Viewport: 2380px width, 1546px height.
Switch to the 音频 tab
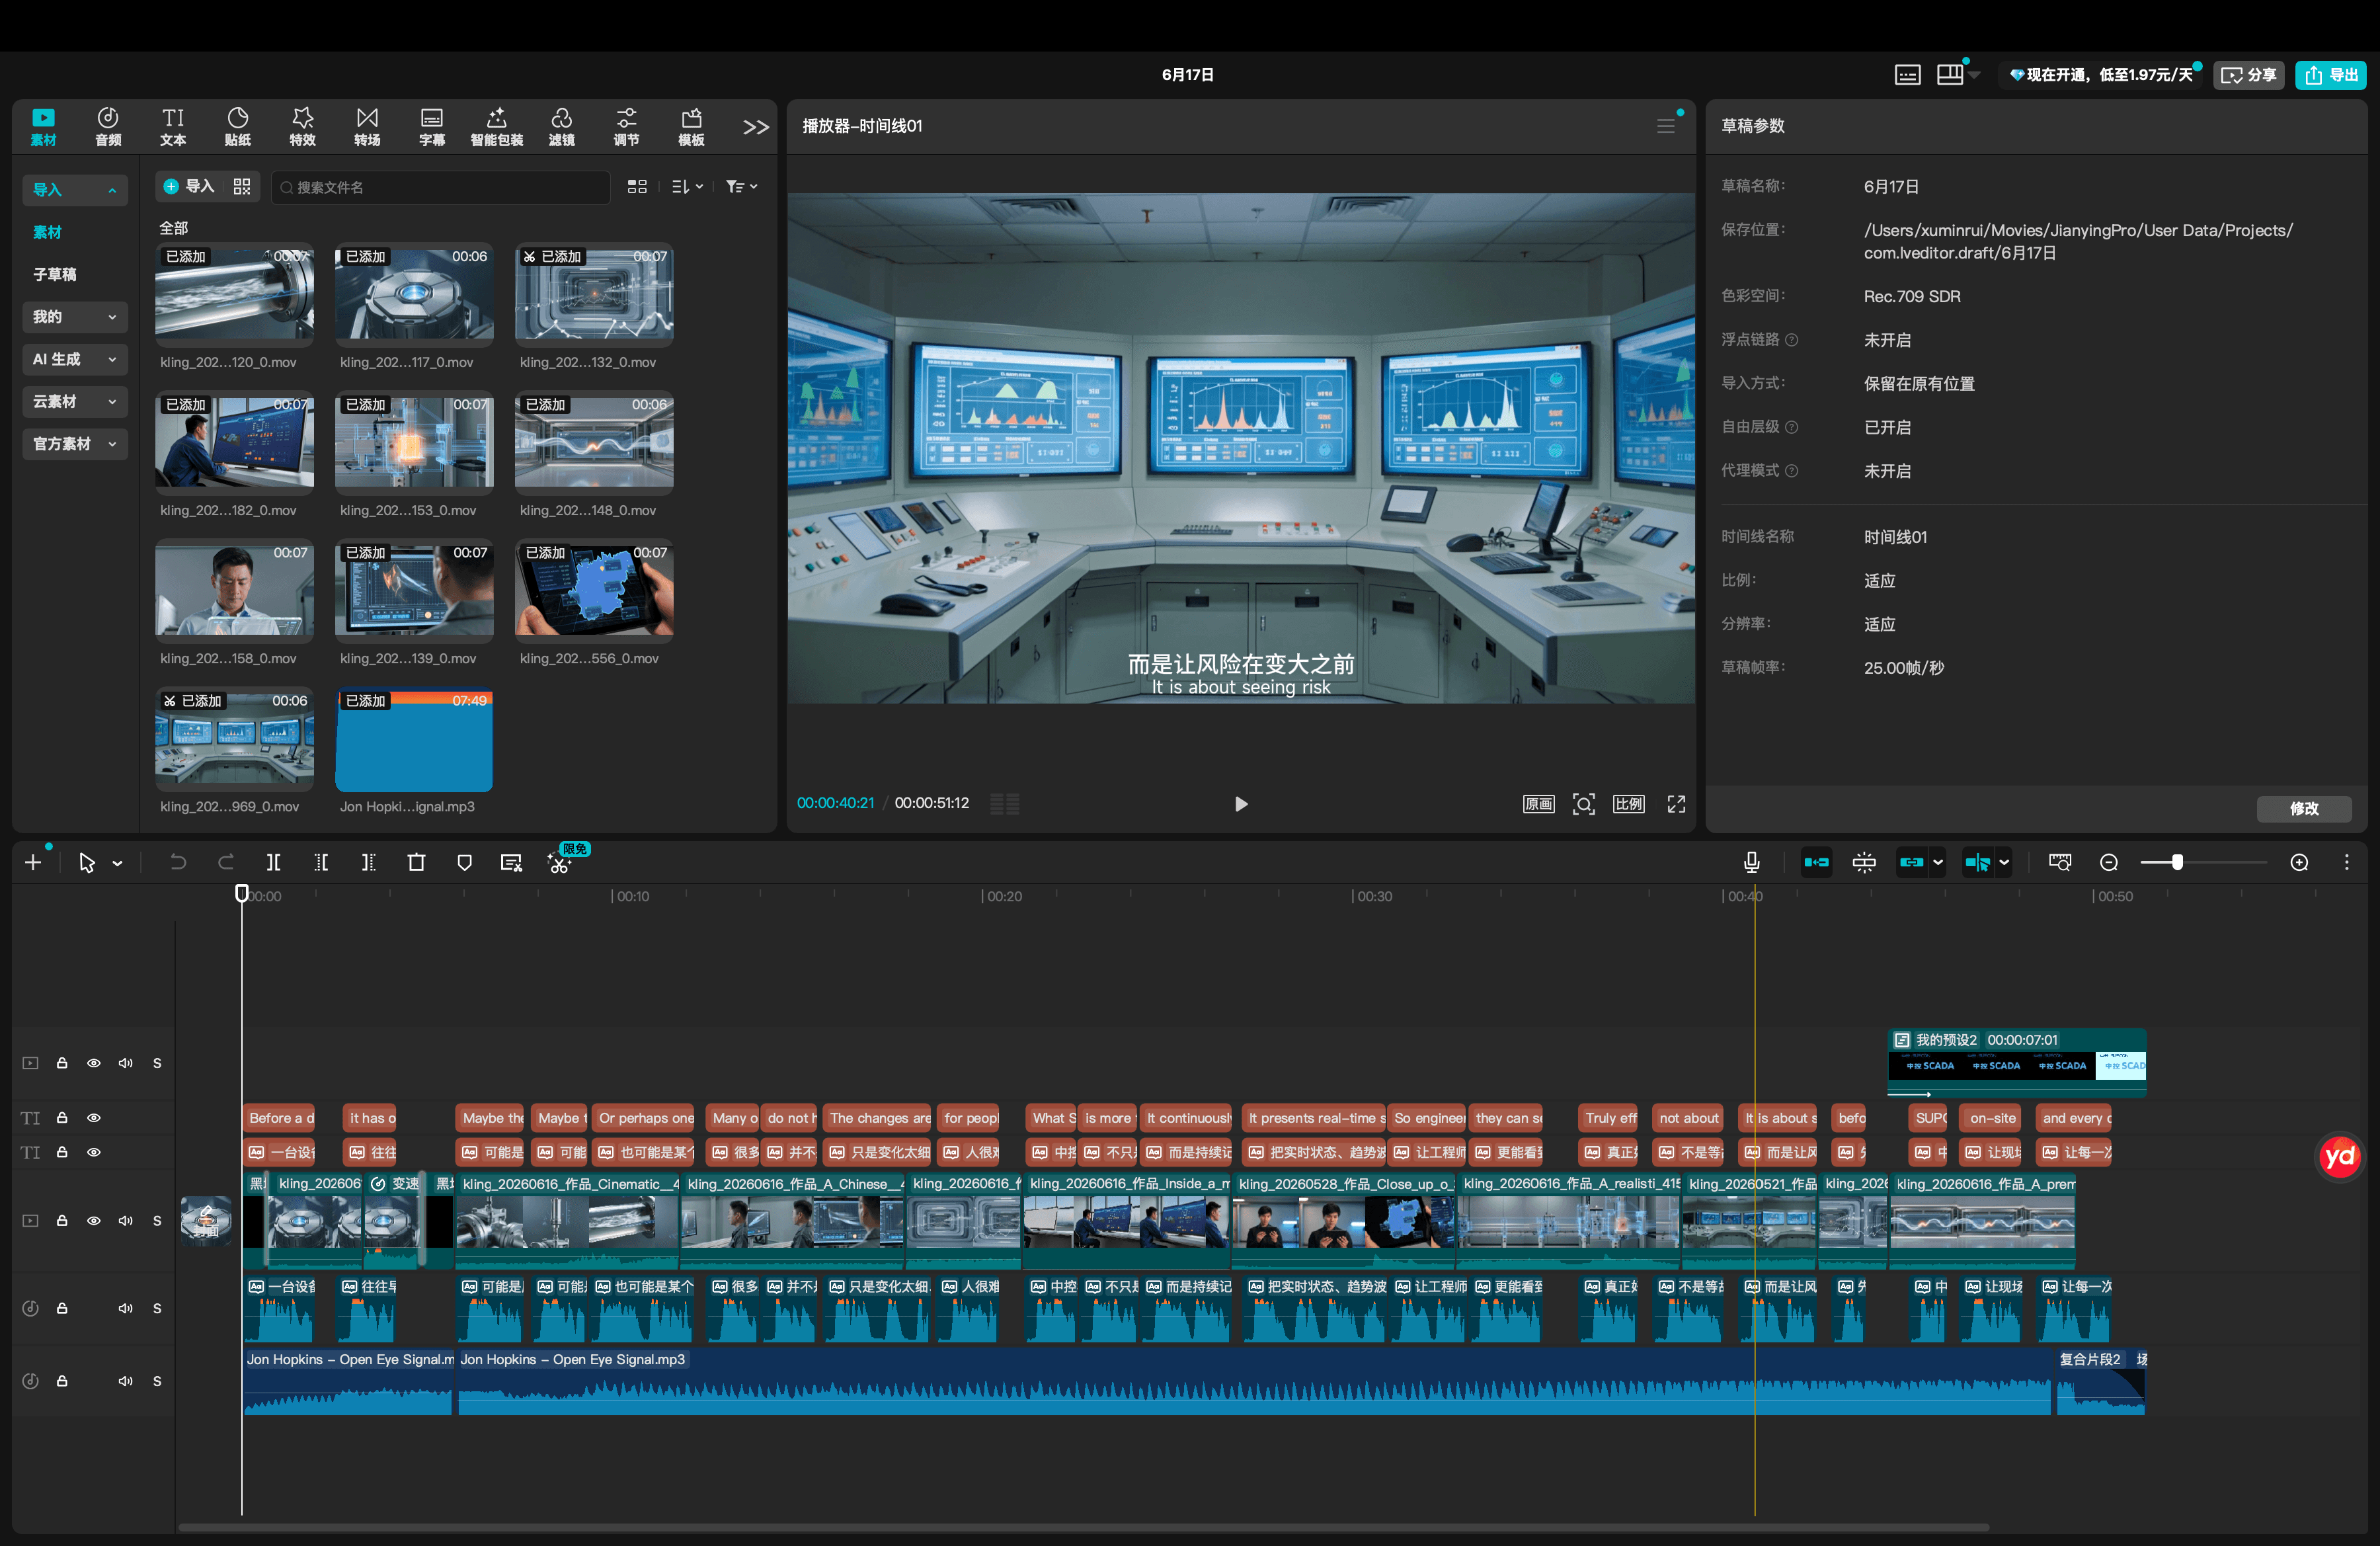tap(108, 127)
